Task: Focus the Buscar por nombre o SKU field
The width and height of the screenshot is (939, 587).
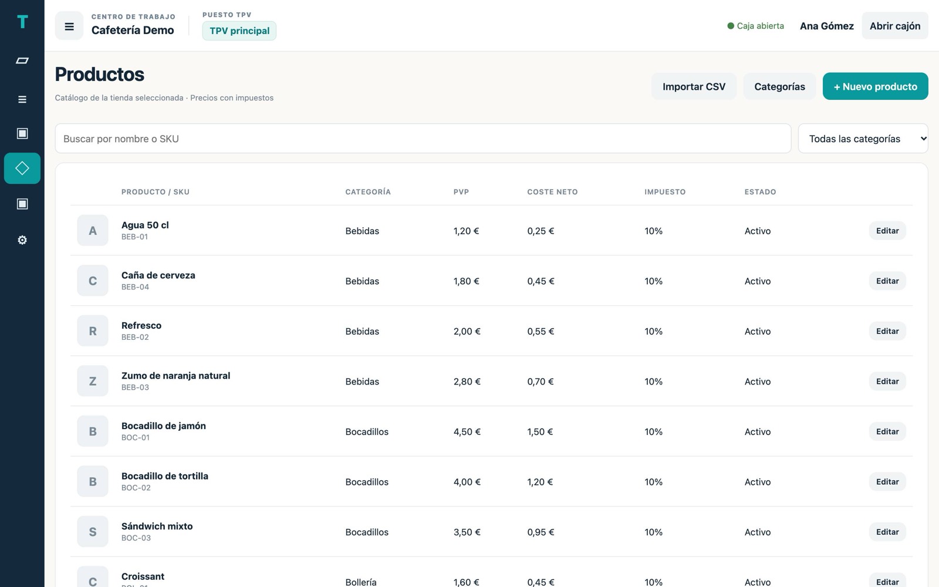Action: pos(423,139)
